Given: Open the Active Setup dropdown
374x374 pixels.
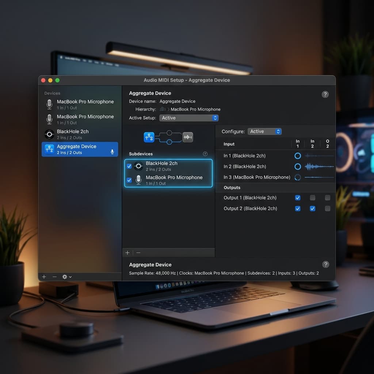Looking at the screenshot, I should coord(189,118).
